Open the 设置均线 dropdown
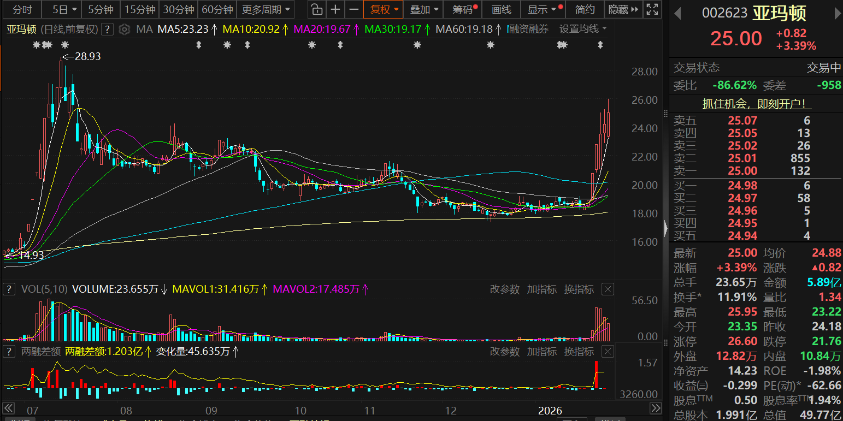The image size is (843, 421). tap(583, 29)
